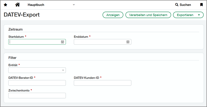
Task: Click the Anzeigen button
Action: tap(113, 15)
